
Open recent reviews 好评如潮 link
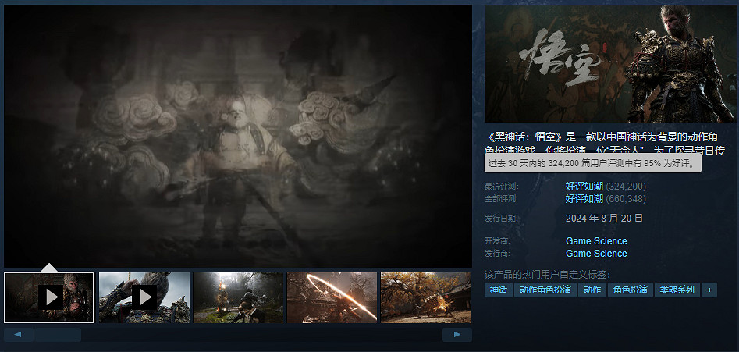(584, 187)
